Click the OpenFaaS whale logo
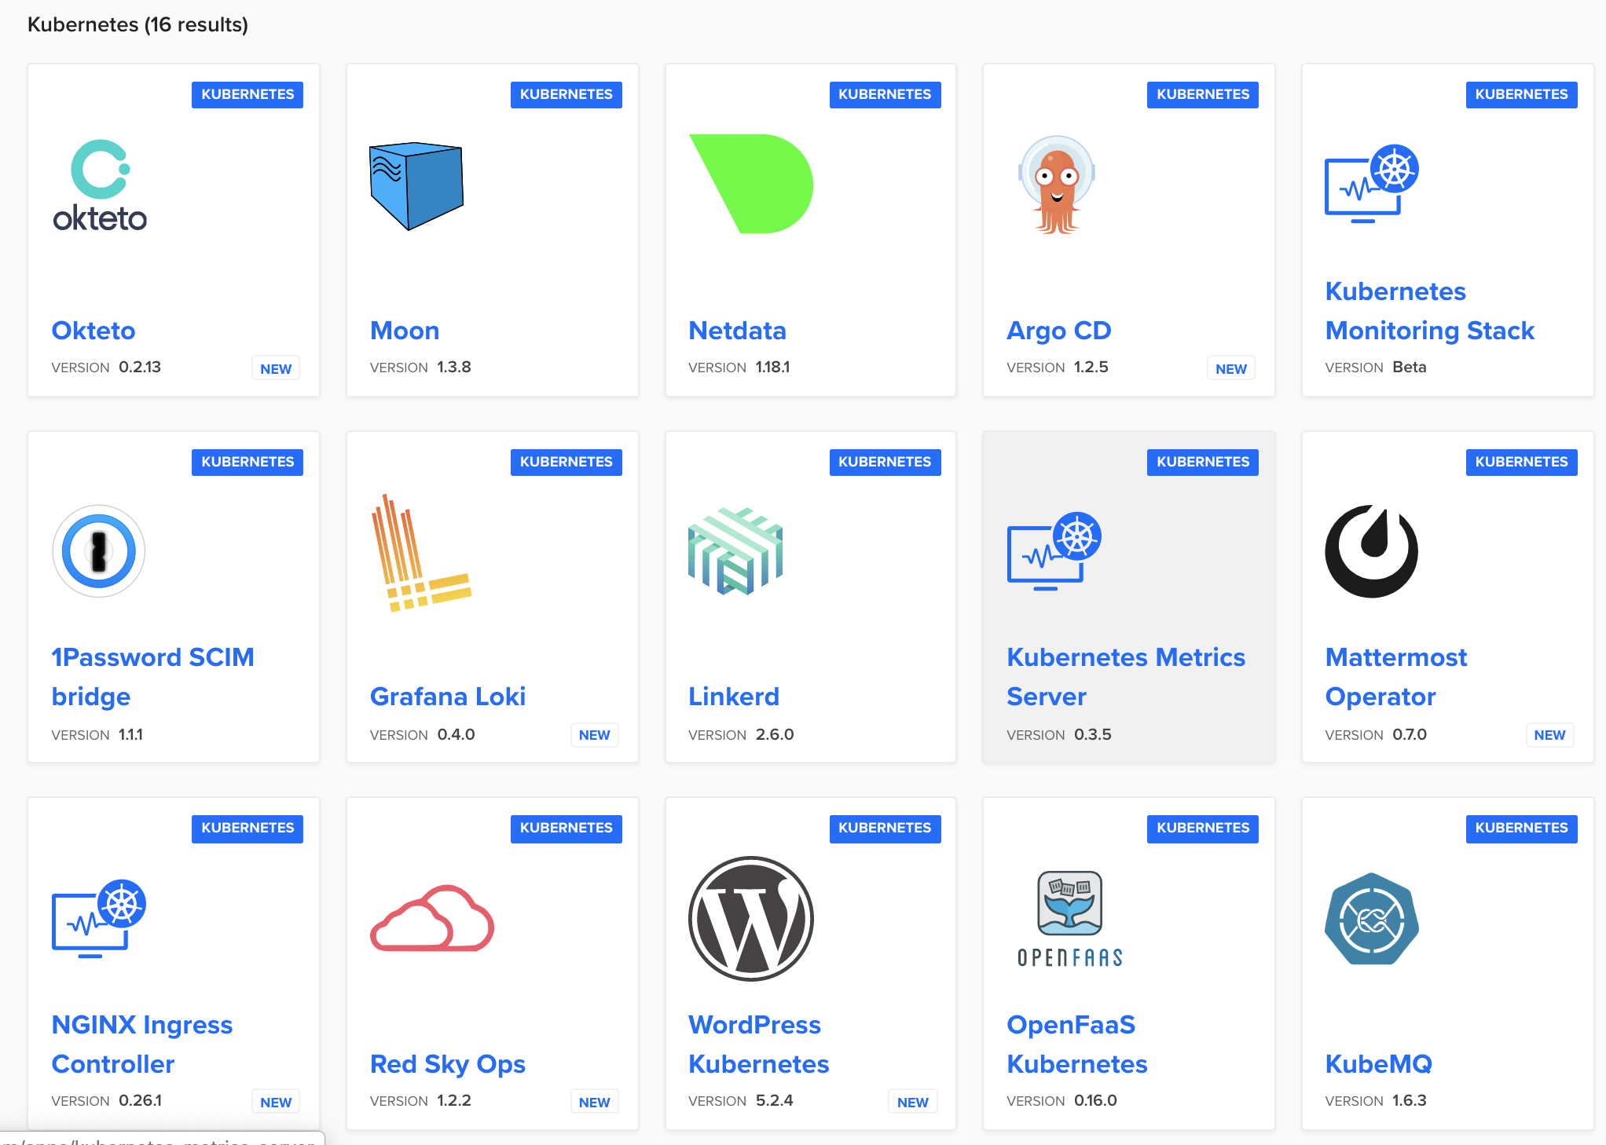The width and height of the screenshot is (1606, 1145). coord(1070,919)
